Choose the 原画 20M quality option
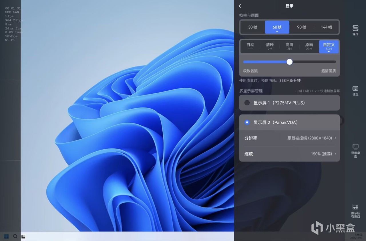This screenshot has height=241, width=366. 309,46
